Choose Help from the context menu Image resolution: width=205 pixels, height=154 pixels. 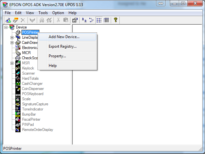tap(67, 66)
